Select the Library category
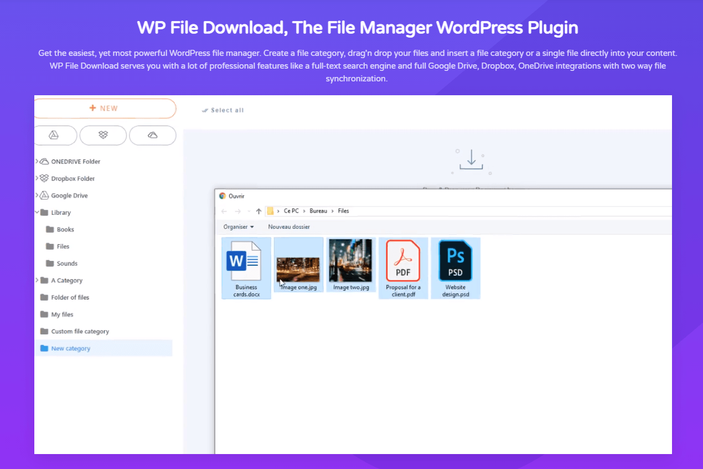Screen dimensions: 703x469 [61, 213]
